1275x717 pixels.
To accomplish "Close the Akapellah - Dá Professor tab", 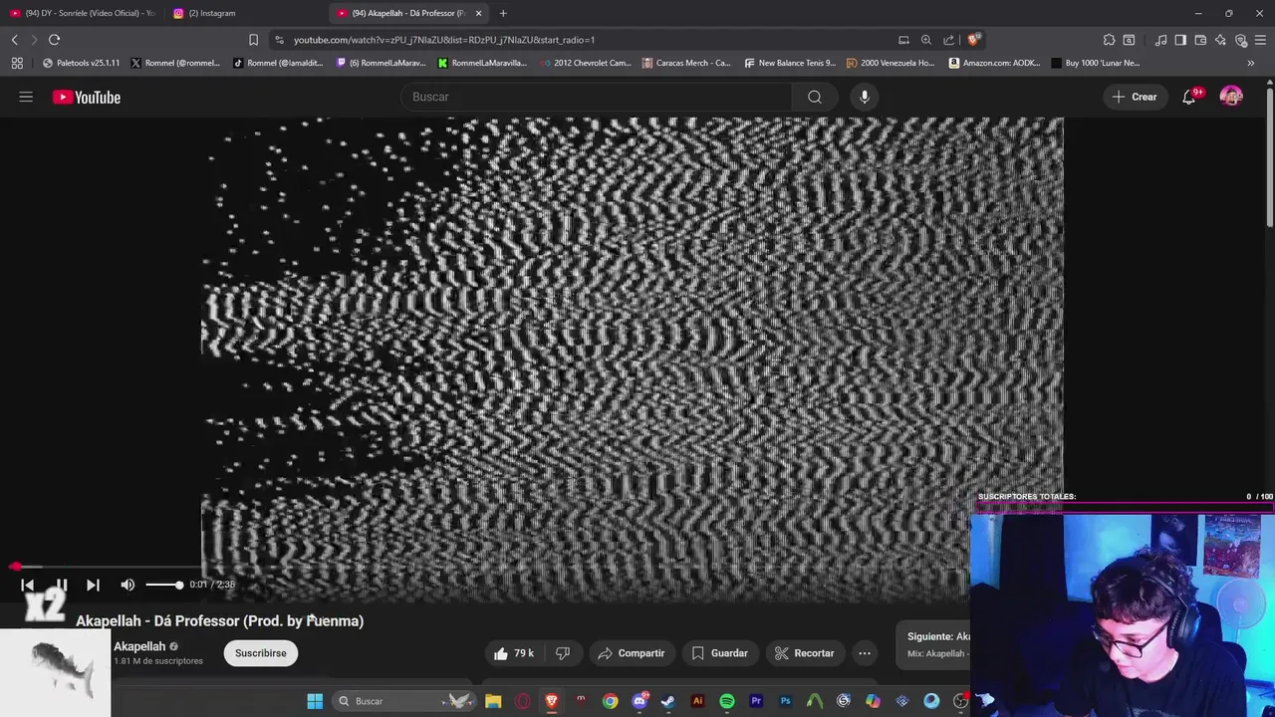I will (478, 13).
